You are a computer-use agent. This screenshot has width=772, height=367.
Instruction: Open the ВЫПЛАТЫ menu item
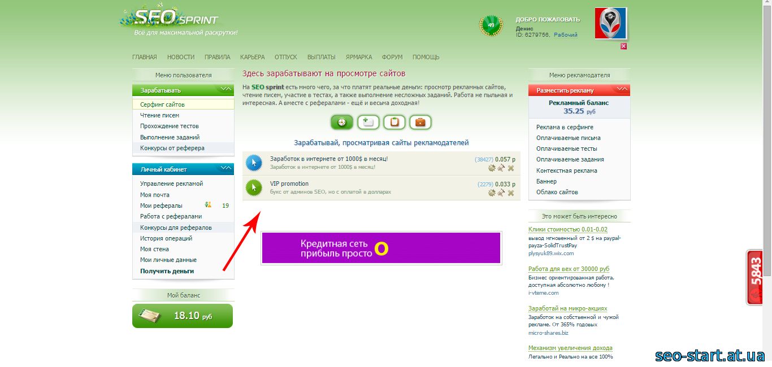[322, 57]
